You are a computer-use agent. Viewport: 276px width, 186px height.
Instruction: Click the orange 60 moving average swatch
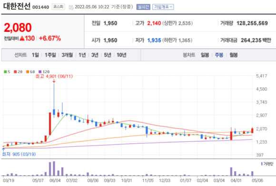[28, 72]
